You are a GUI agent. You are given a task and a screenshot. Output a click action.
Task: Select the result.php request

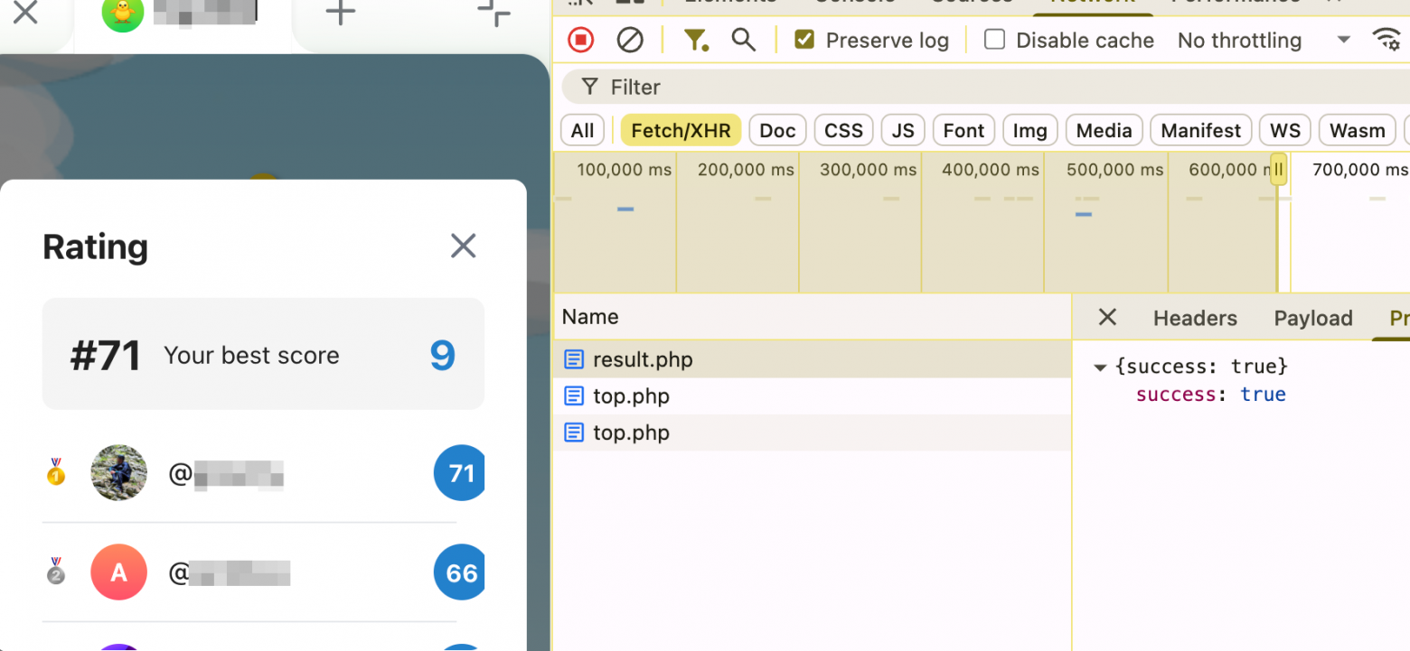coord(642,359)
